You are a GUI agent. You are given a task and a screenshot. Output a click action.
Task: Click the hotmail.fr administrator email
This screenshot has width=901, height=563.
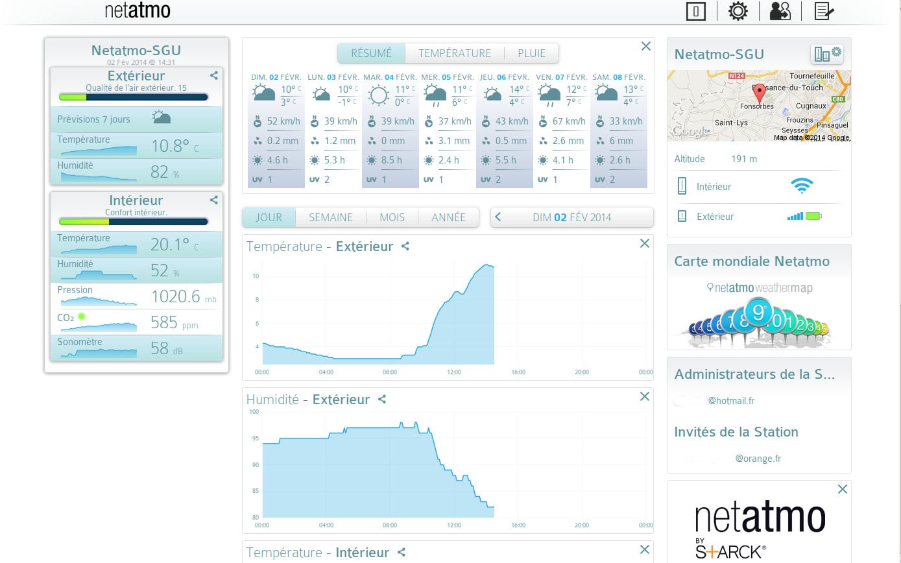pyautogui.click(x=731, y=401)
